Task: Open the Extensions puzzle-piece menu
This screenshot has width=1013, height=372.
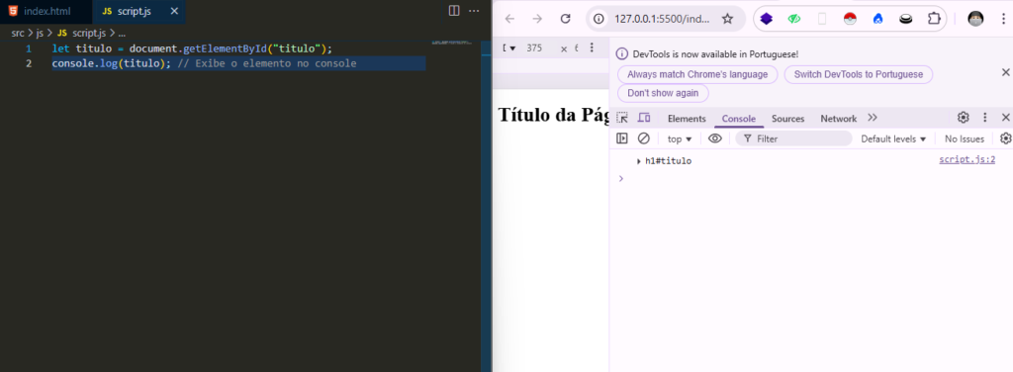Action: pyautogui.click(x=934, y=19)
